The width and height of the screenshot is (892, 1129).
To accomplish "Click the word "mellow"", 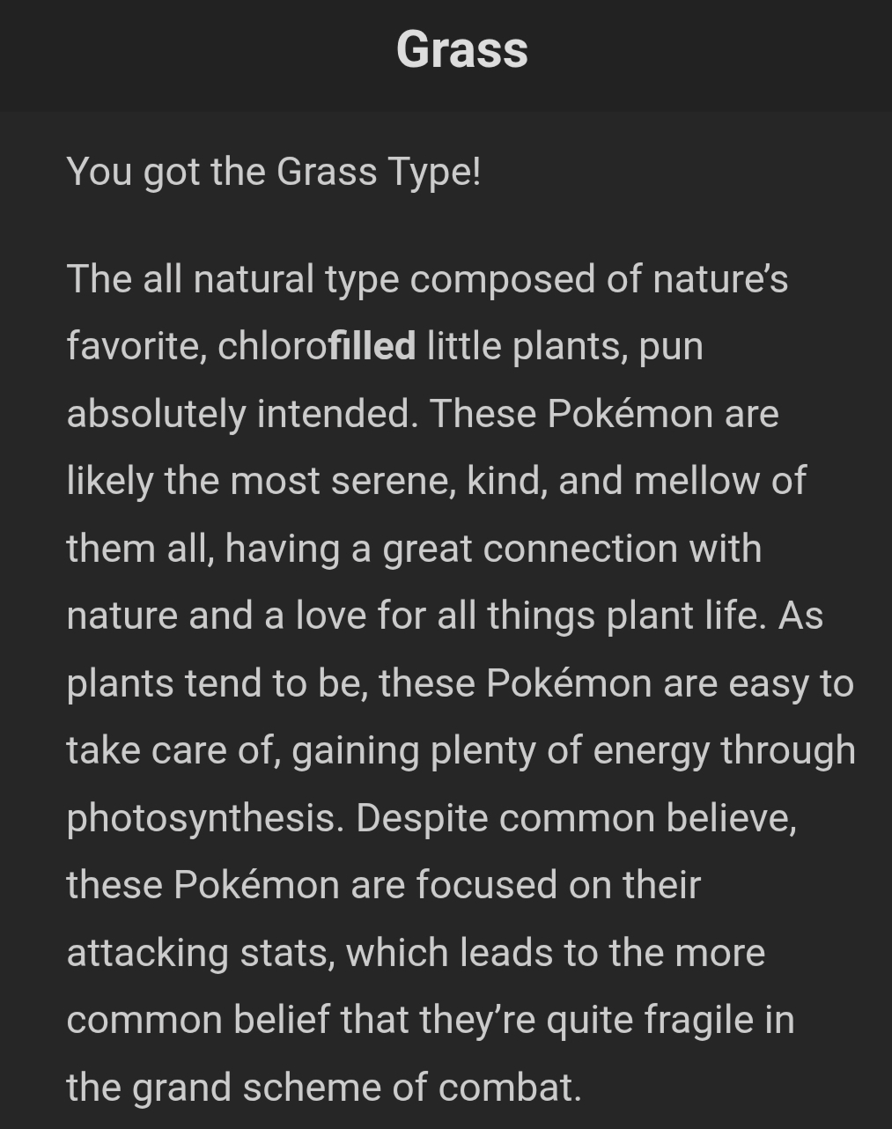I will pyautogui.click(x=695, y=481).
